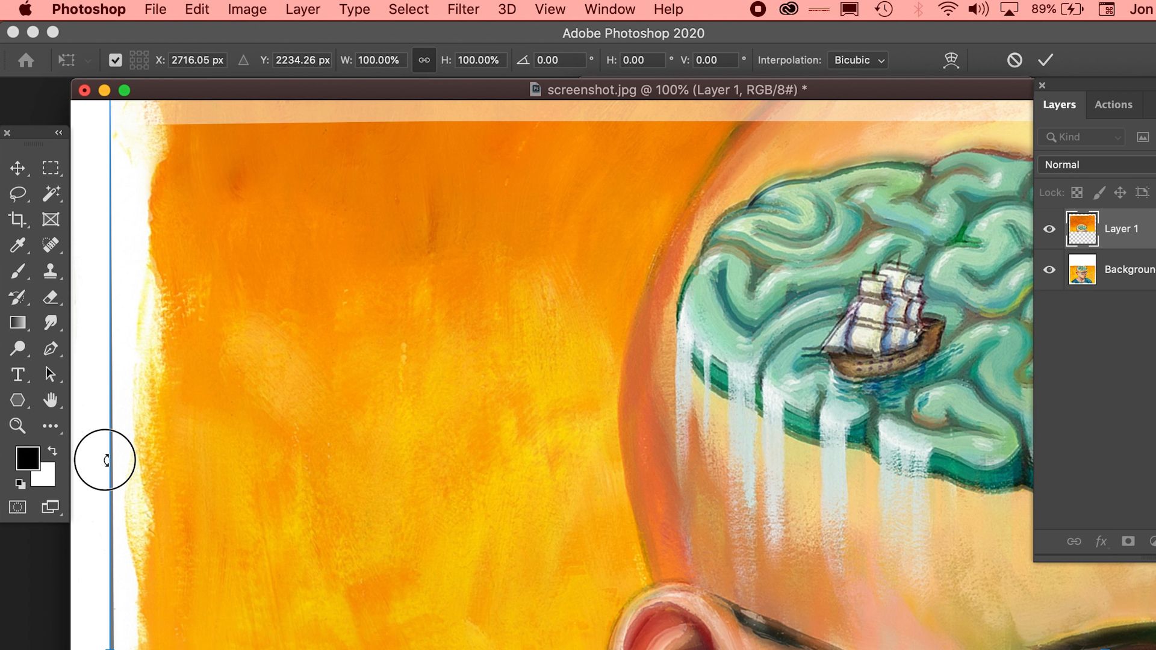Select the Shape tool
This screenshot has height=650, width=1156.
click(17, 400)
